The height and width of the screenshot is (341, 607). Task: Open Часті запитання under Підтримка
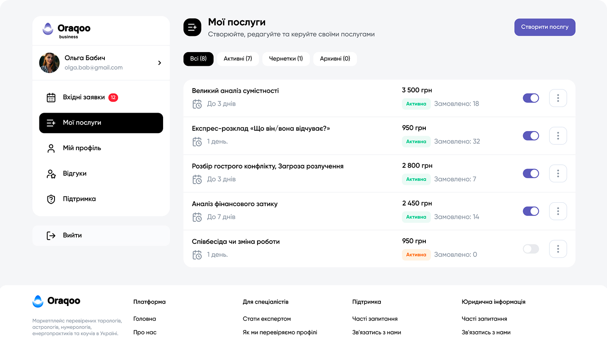[x=375, y=319]
